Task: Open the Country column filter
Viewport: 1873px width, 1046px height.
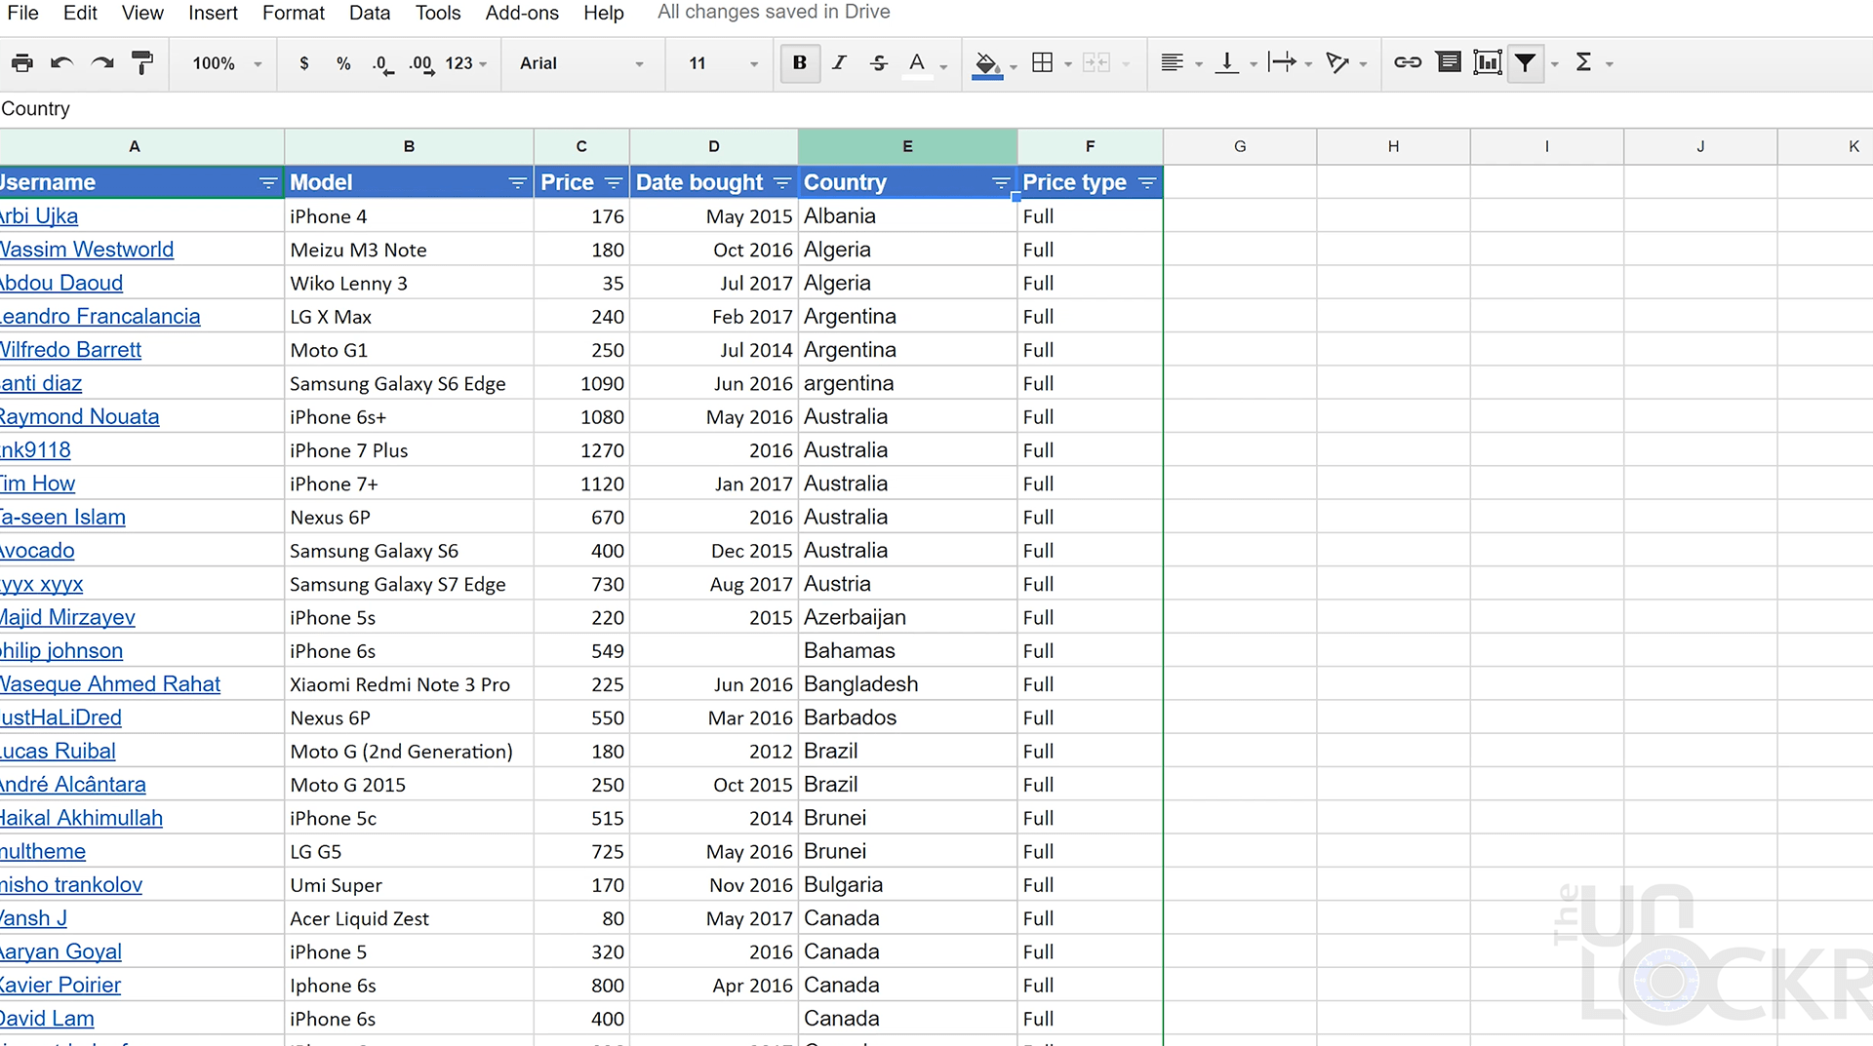Action: 1001,183
